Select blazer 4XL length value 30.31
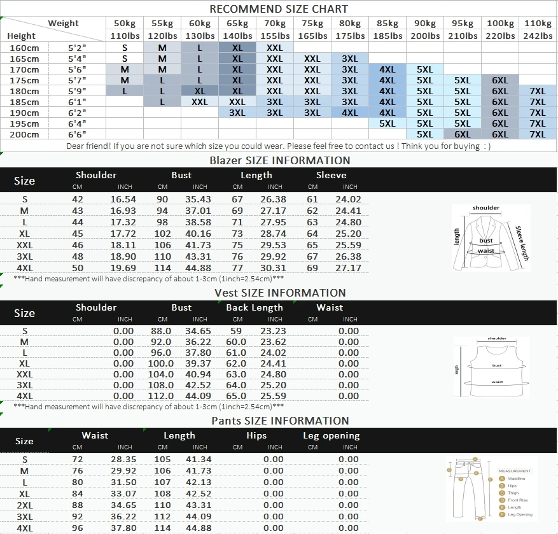This screenshot has width=558, height=534. (274, 268)
